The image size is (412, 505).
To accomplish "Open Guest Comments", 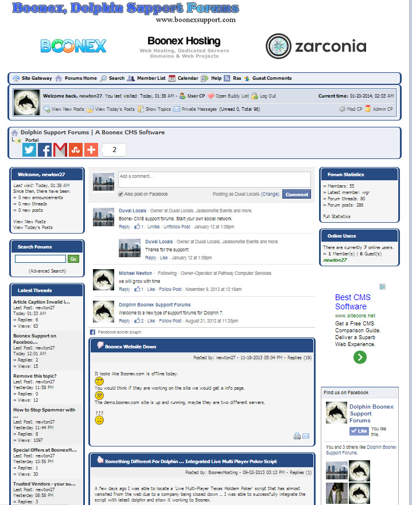I will (272, 78).
